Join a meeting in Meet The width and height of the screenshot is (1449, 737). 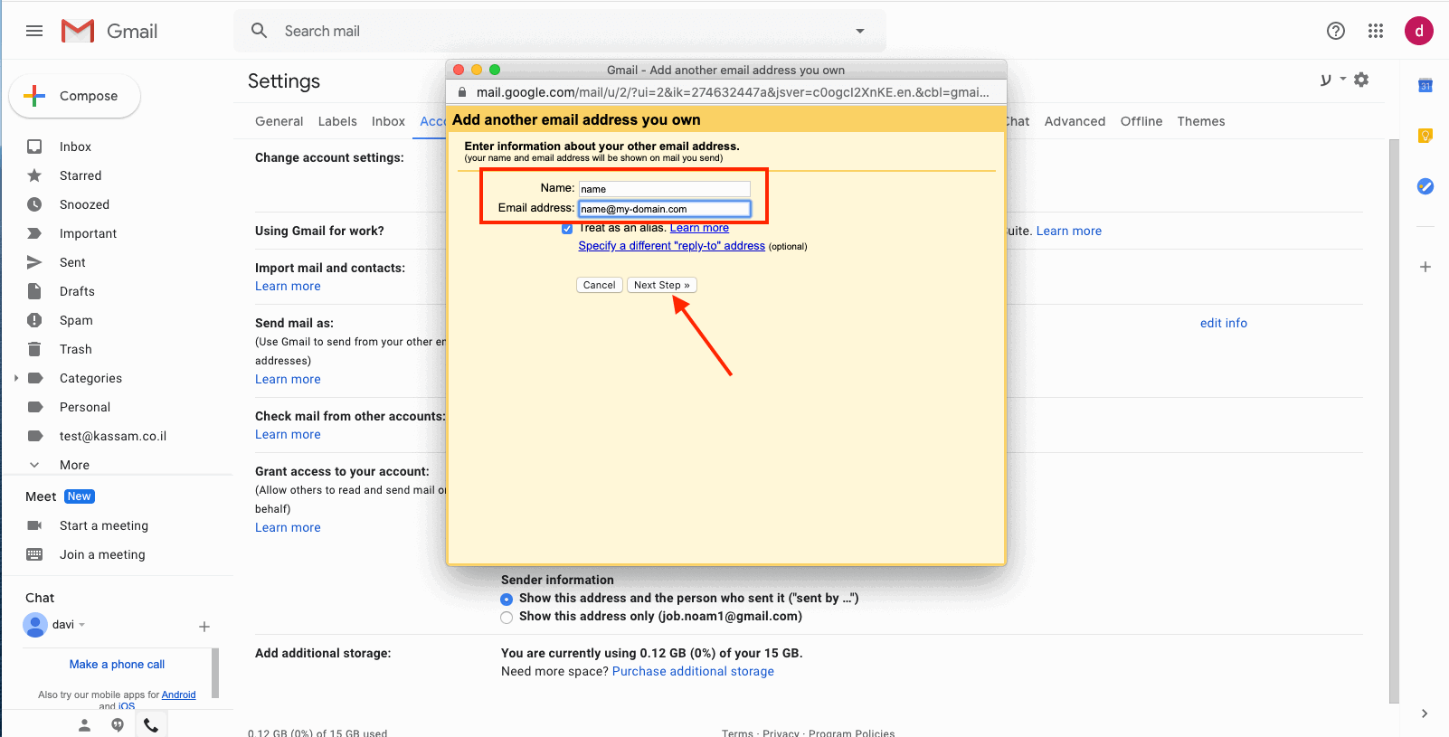click(x=102, y=554)
